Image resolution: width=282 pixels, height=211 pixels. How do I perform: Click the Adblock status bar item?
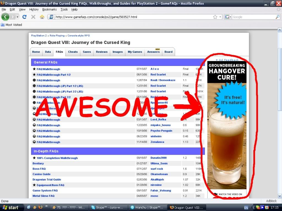(x=271, y=201)
